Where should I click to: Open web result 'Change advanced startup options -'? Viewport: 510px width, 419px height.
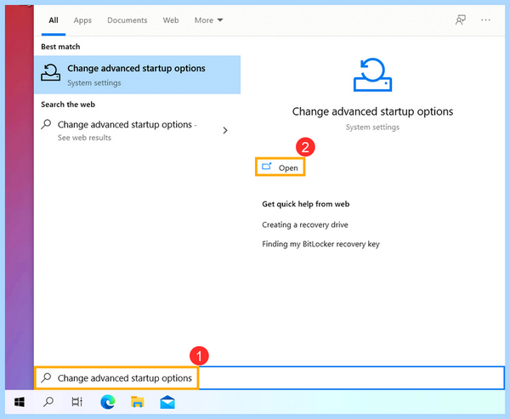pyautogui.click(x=127, y=125)
